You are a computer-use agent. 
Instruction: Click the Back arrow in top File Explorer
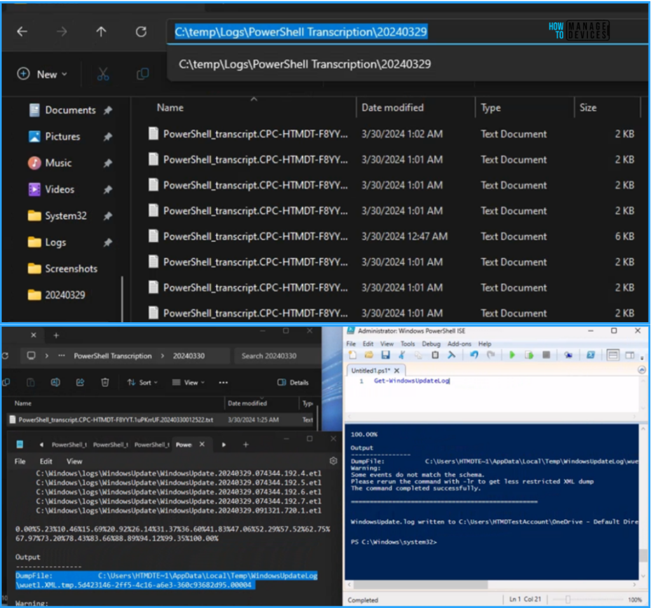[22, 32]
